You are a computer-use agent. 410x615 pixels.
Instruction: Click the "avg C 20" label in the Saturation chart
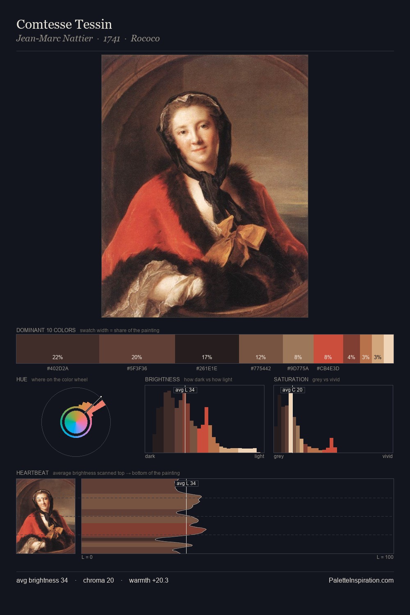(292, 390)
